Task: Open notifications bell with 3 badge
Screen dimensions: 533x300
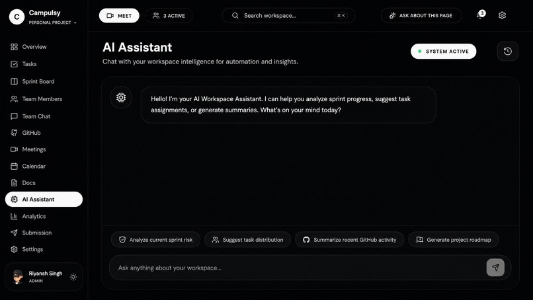Action: click(480, 15)
